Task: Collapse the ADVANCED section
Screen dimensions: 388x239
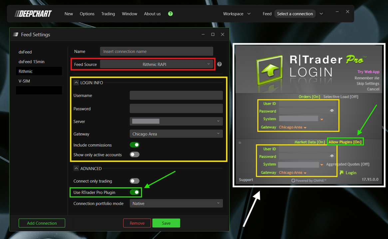Action: click(x=76, y=169)
